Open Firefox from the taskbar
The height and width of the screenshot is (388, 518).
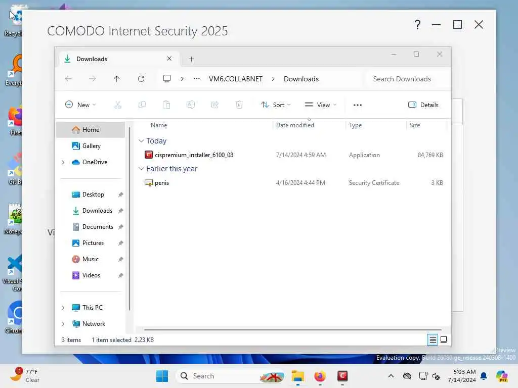tap(320, 376)
